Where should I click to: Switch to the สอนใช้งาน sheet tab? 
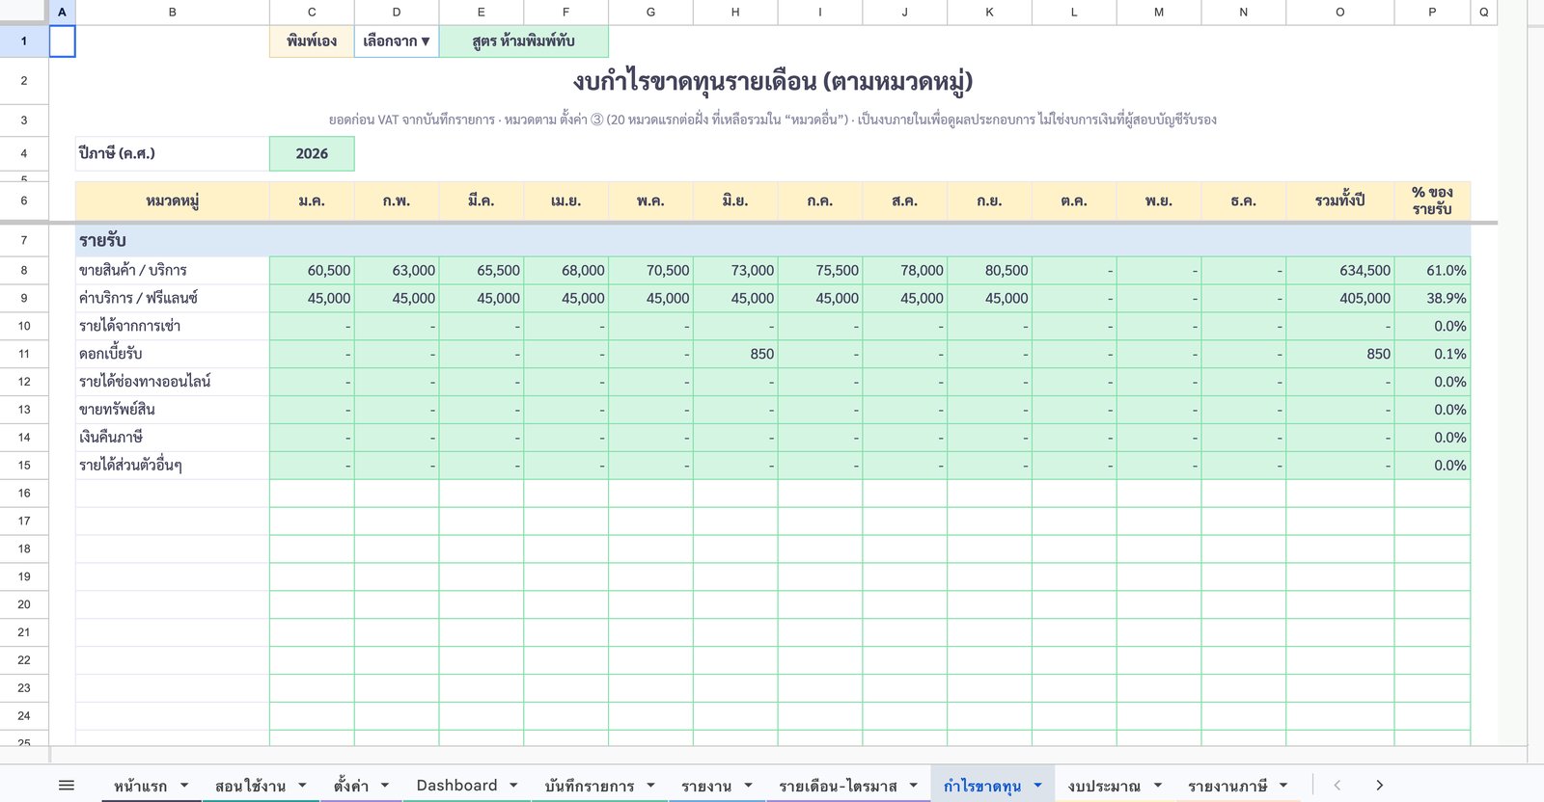pyautogui.click(x=250, y=786)
